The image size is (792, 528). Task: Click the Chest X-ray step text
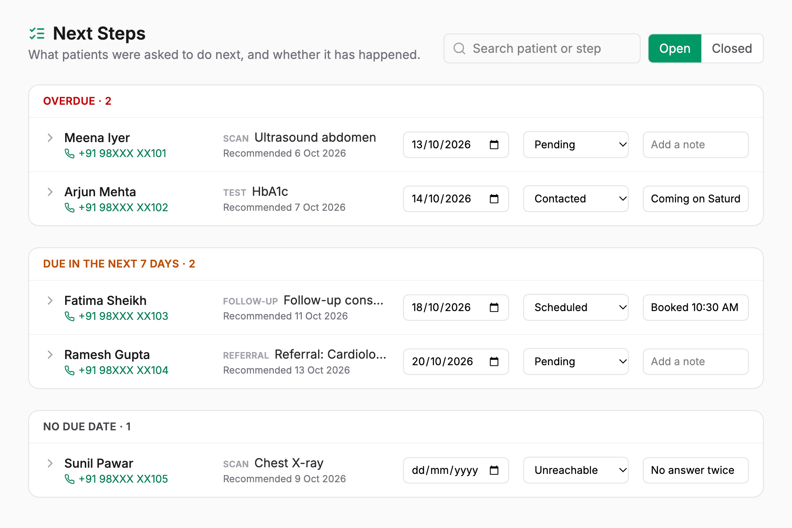point(289,463)
